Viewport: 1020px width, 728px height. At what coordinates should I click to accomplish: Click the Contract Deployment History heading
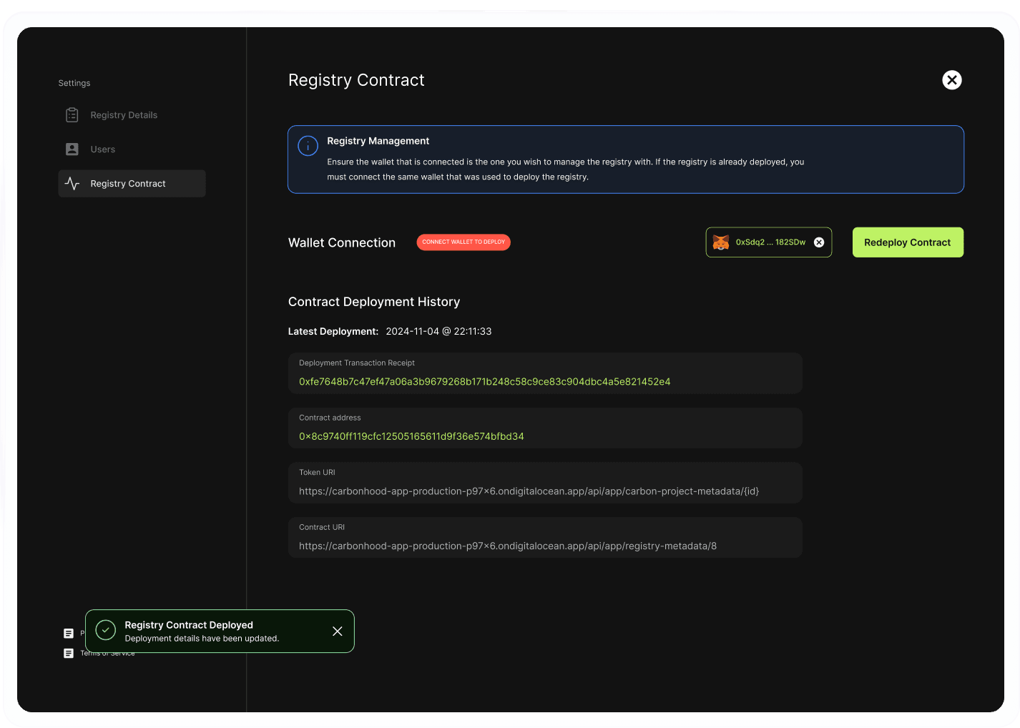click(x=374, y=302)
